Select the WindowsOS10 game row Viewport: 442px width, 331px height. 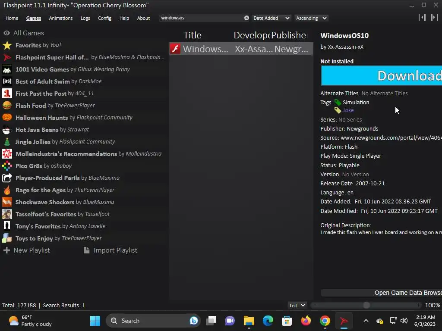pos(241,49)
